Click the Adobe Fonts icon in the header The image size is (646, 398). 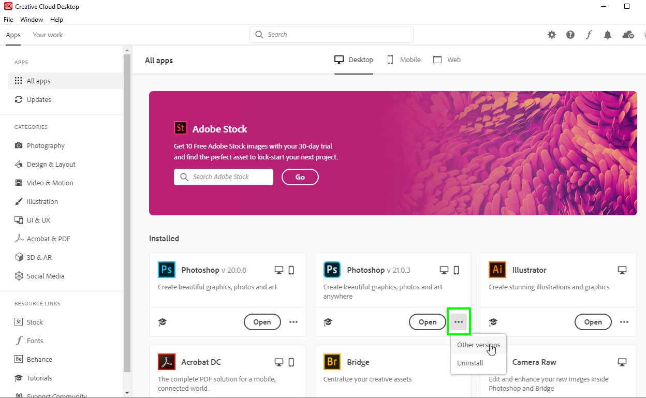[589, 35]
